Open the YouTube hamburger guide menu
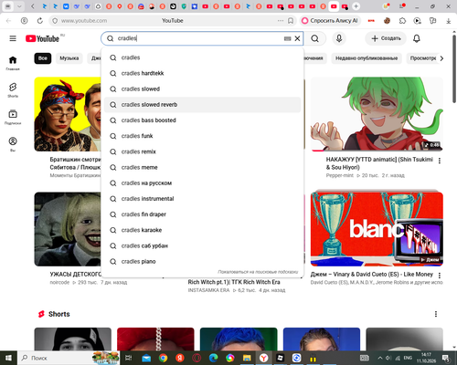 [x=13, y=38]
